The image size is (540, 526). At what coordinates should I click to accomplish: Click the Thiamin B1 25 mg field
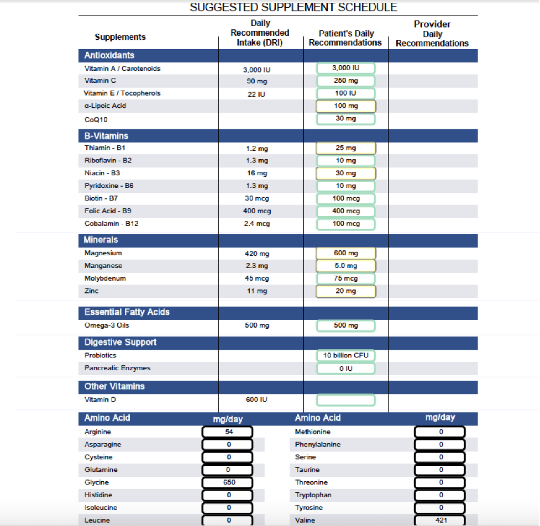coord(345,148)
